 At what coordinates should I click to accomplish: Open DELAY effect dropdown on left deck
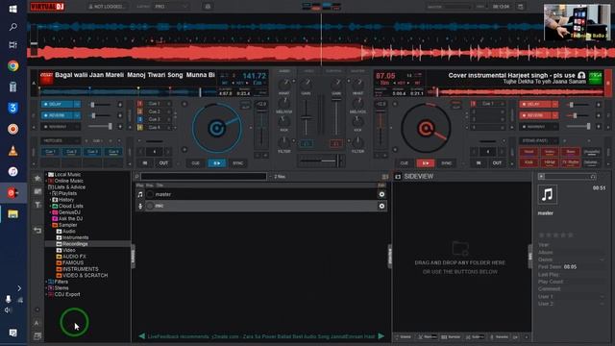[77, 105]
